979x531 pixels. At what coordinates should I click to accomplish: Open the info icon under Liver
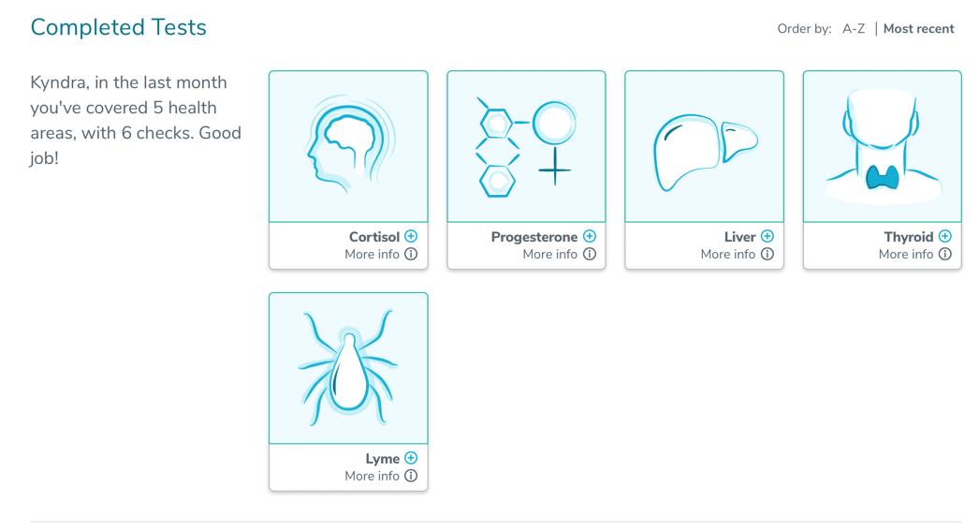(767, 254)
